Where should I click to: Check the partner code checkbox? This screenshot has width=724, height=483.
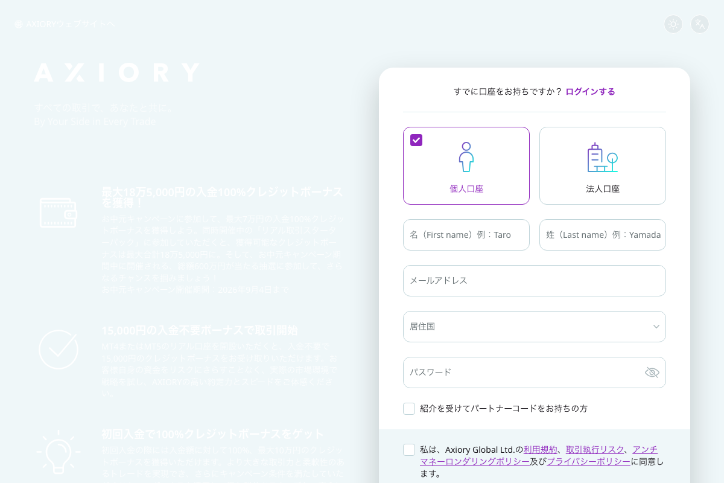[409, 409]
